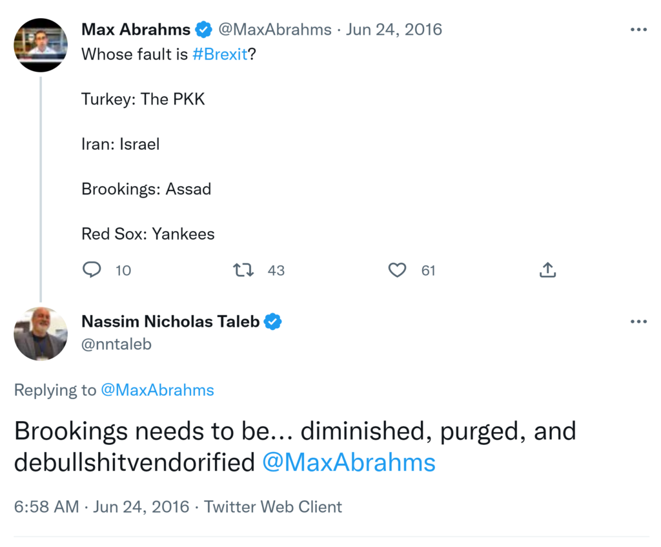Click the Twitter Web Client source label
Viewport: 661px width, 547px height.
tap(273, 507)
